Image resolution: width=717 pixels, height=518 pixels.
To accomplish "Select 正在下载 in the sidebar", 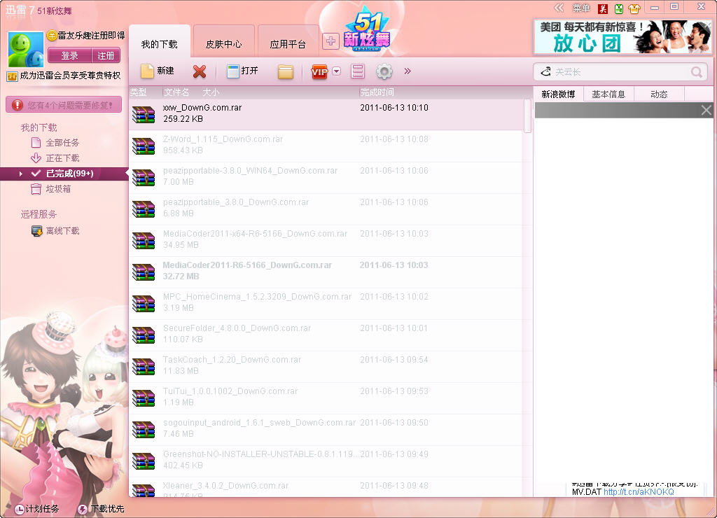I will pos(62,158).
